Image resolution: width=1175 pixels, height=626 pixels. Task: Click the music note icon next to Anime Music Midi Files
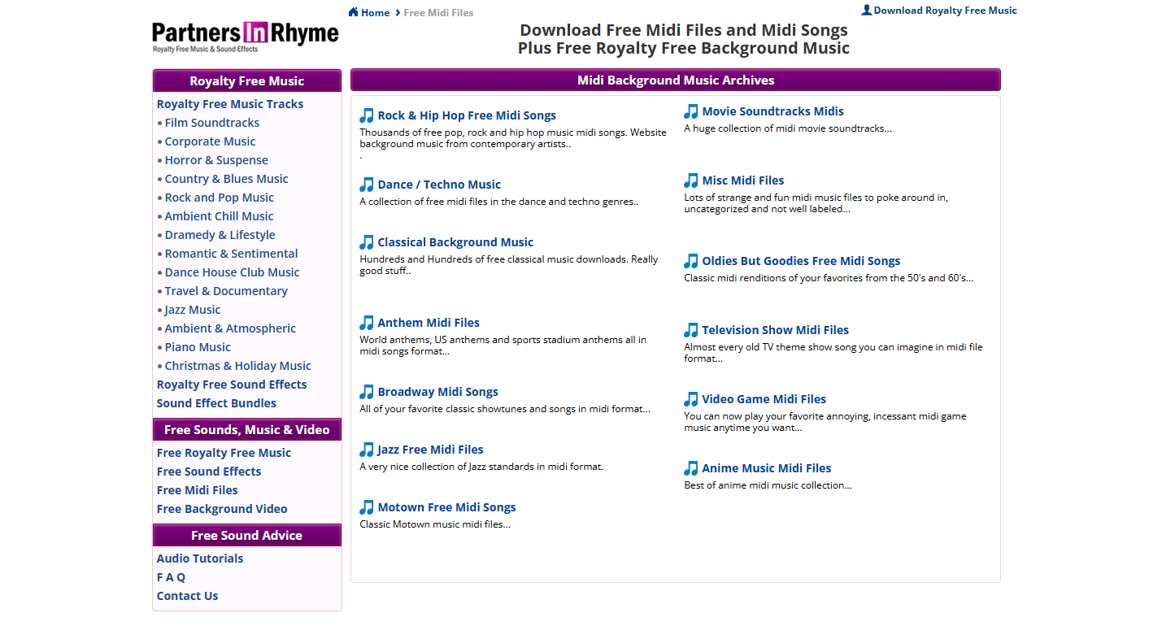(x=691, y=467)
